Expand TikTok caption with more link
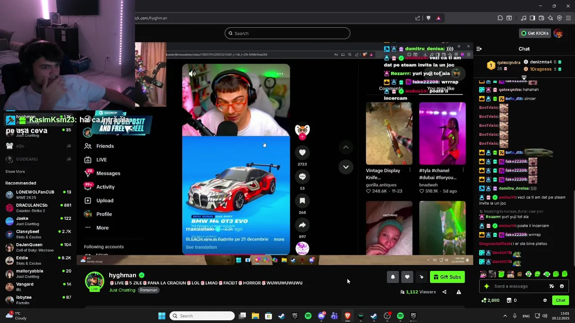Viewport: 575px width, 323px height. (279, 239)
